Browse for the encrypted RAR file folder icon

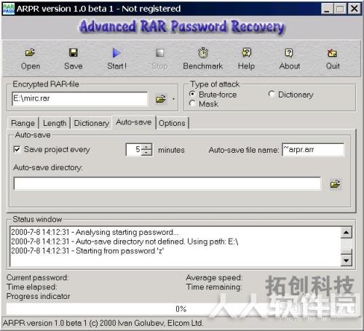click(x=161, y=99)
